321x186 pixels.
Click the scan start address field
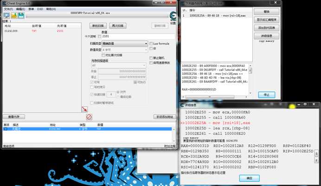122,71
